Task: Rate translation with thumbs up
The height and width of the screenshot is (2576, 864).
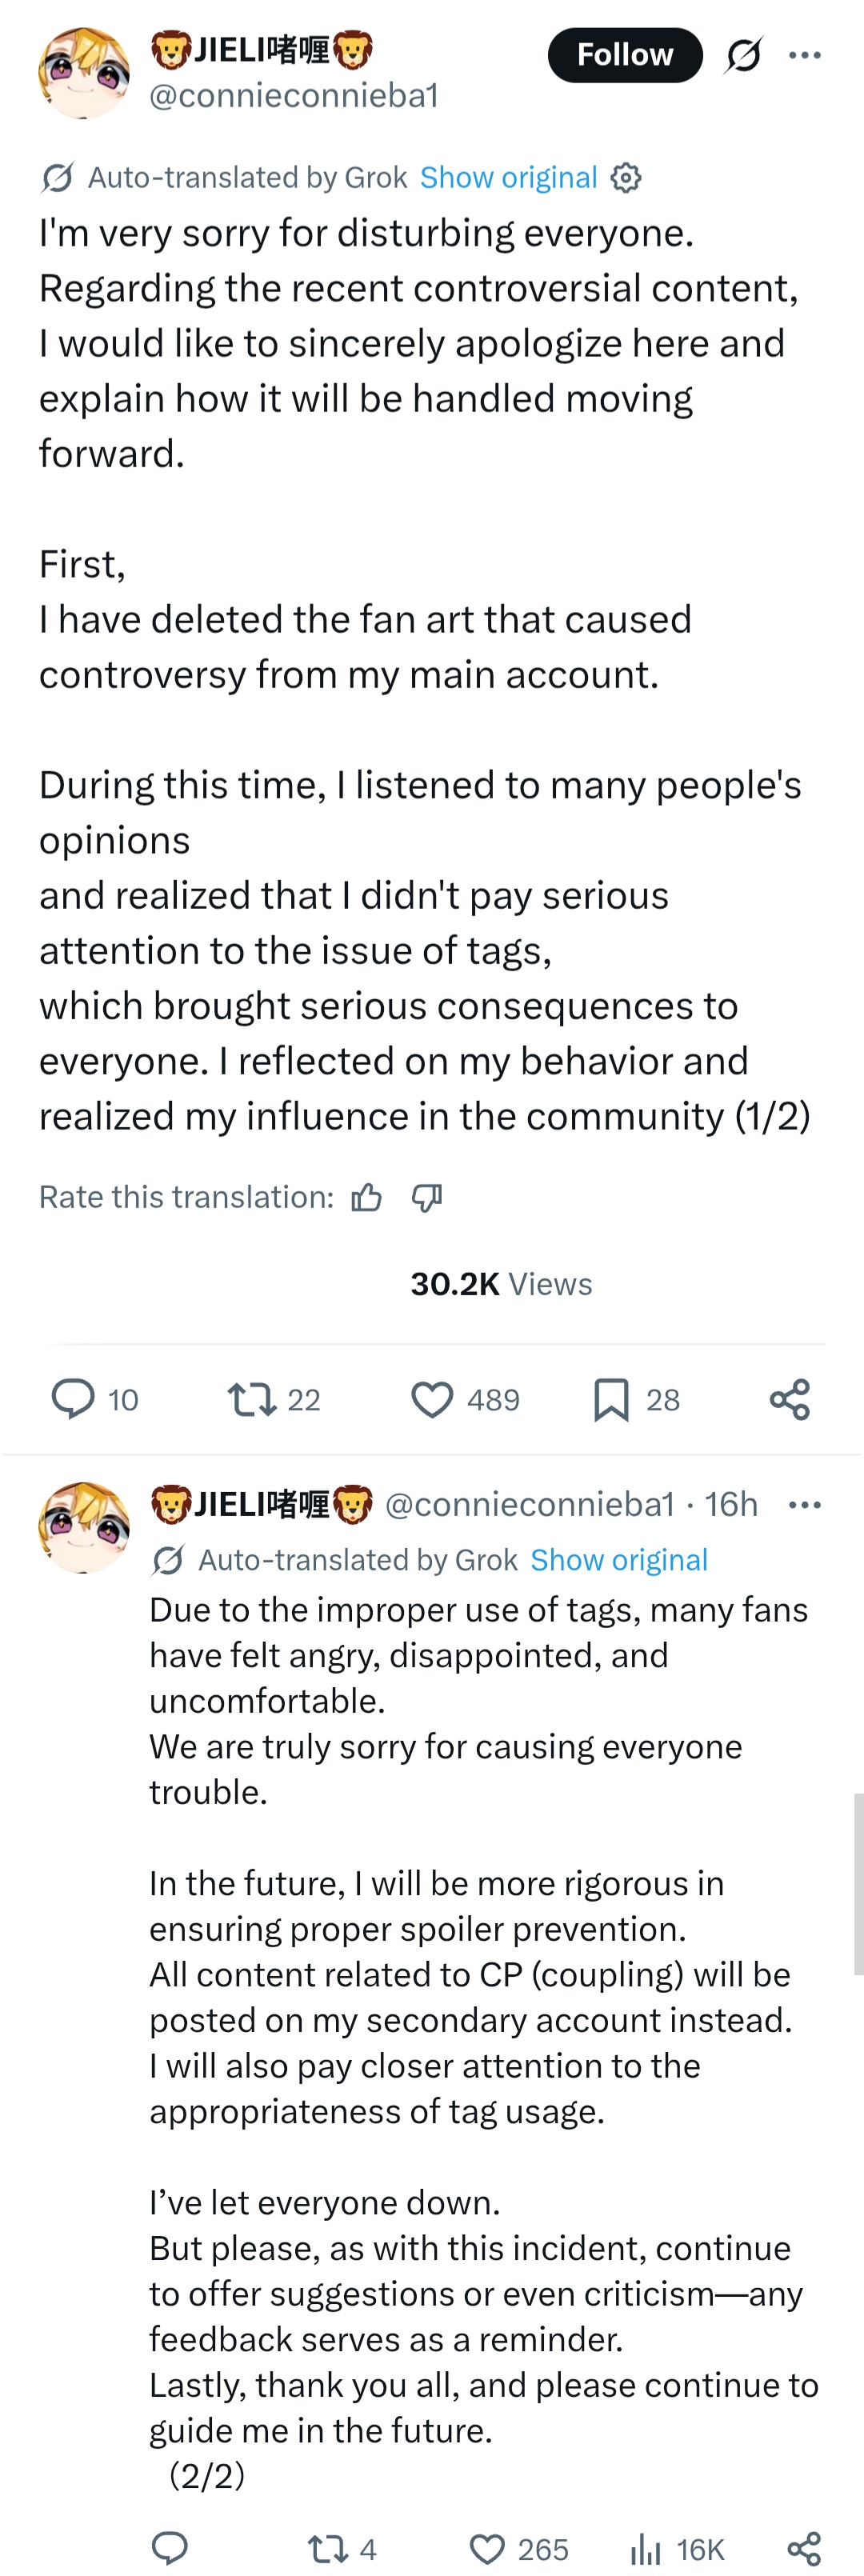Action: tap(367, 1197)
